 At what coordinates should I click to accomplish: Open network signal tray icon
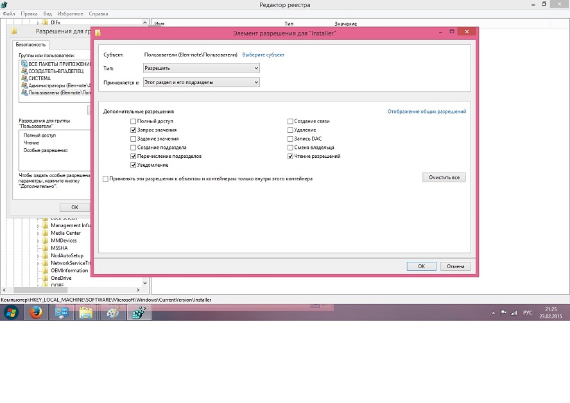coord(514,313)
